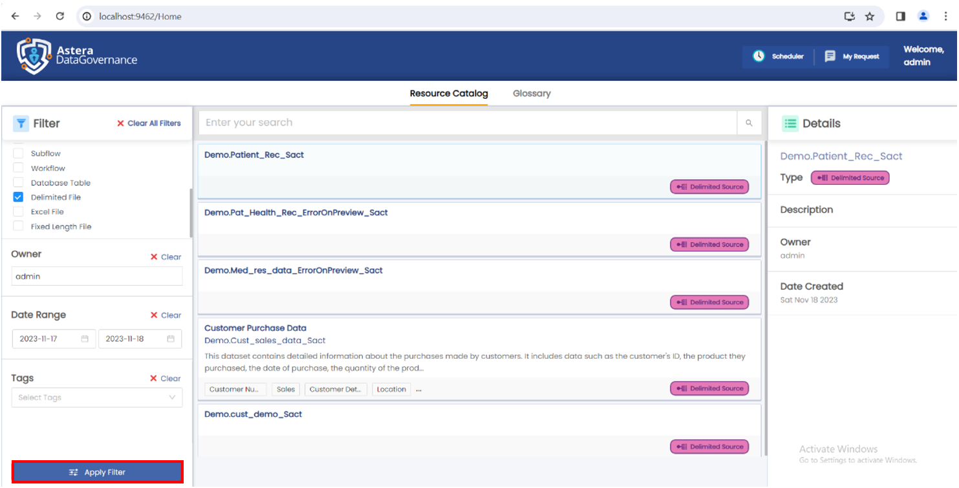Click the browser reload icon
The height and width of the screenshot is (488, 959).
point(59,16)
